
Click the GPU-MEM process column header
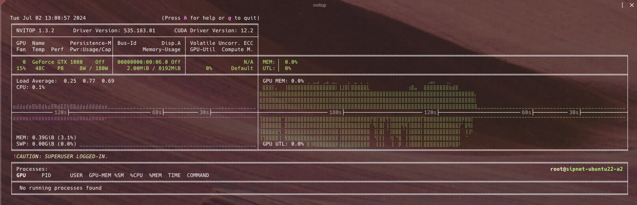100,175
